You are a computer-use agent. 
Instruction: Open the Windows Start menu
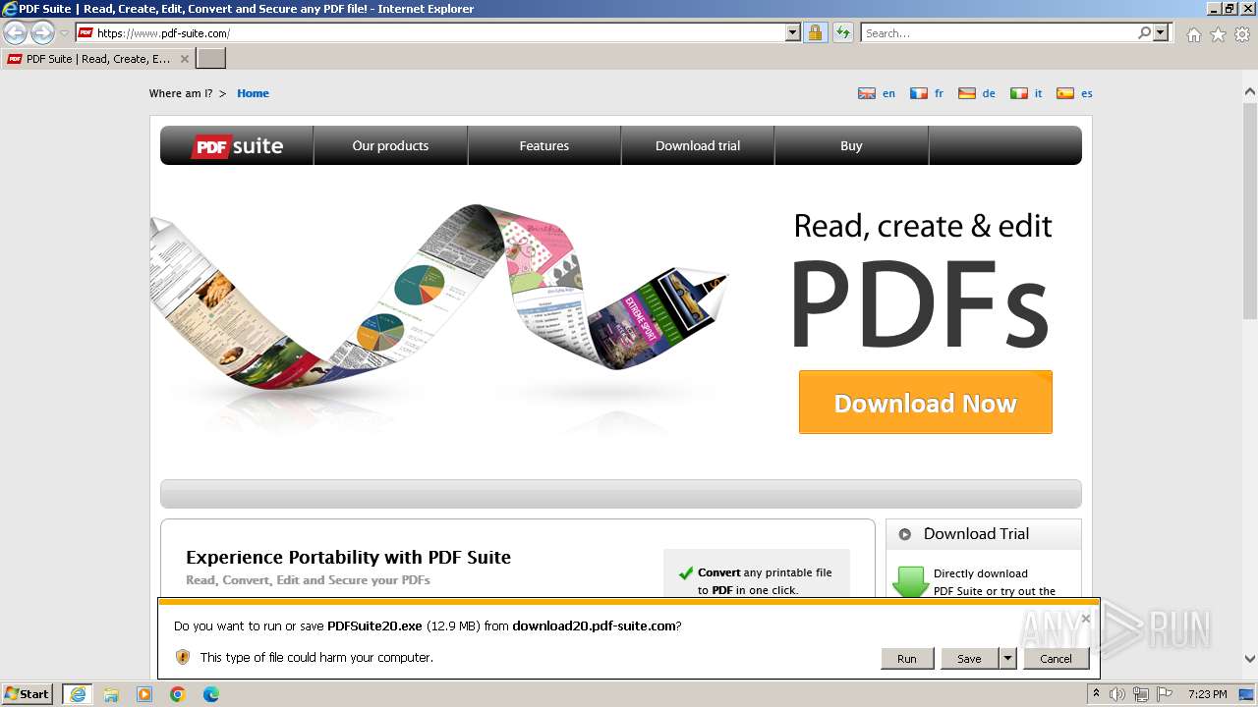pos(28,693)
